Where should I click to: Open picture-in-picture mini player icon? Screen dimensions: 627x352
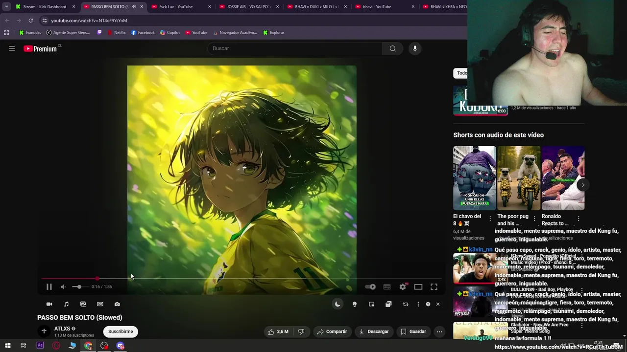372,304
